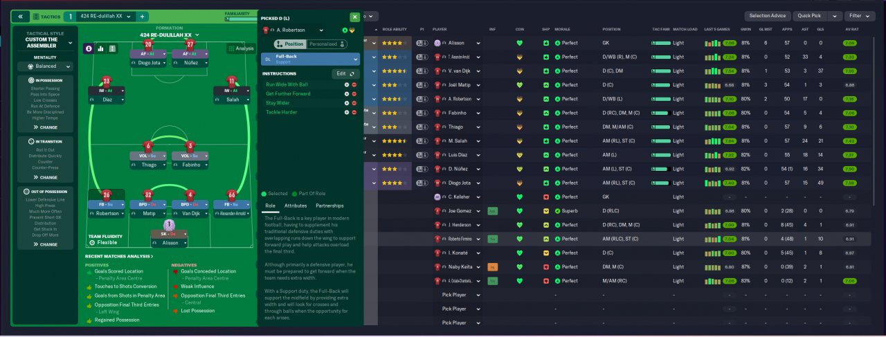Select the Position toggle option
Viewport: 886px width, 337px height.
coord(291,44)
